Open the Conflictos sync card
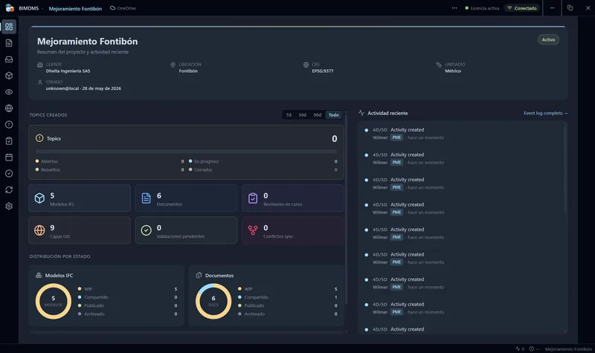 (293, 230)
